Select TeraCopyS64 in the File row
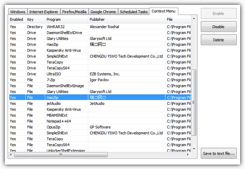 (100, 145)
